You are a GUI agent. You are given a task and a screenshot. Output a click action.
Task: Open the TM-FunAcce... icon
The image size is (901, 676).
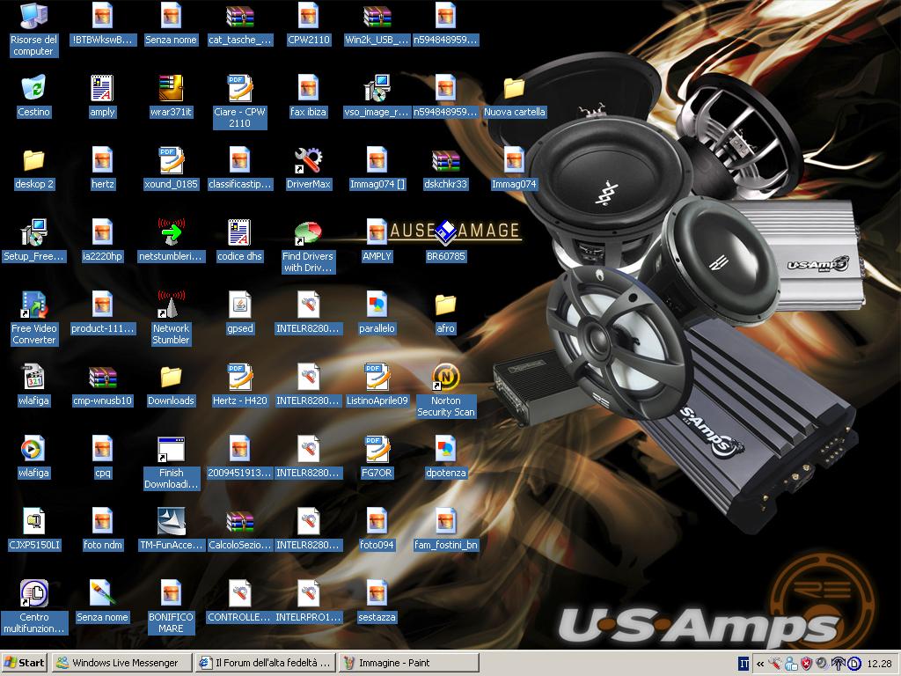point(171,529)
